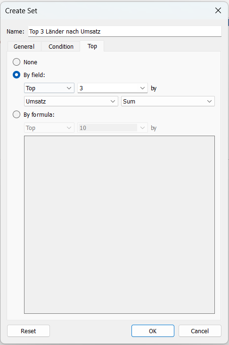The image size is (229, 345).
Task: Open the Condition tab
Action: [x=61, y=46]
